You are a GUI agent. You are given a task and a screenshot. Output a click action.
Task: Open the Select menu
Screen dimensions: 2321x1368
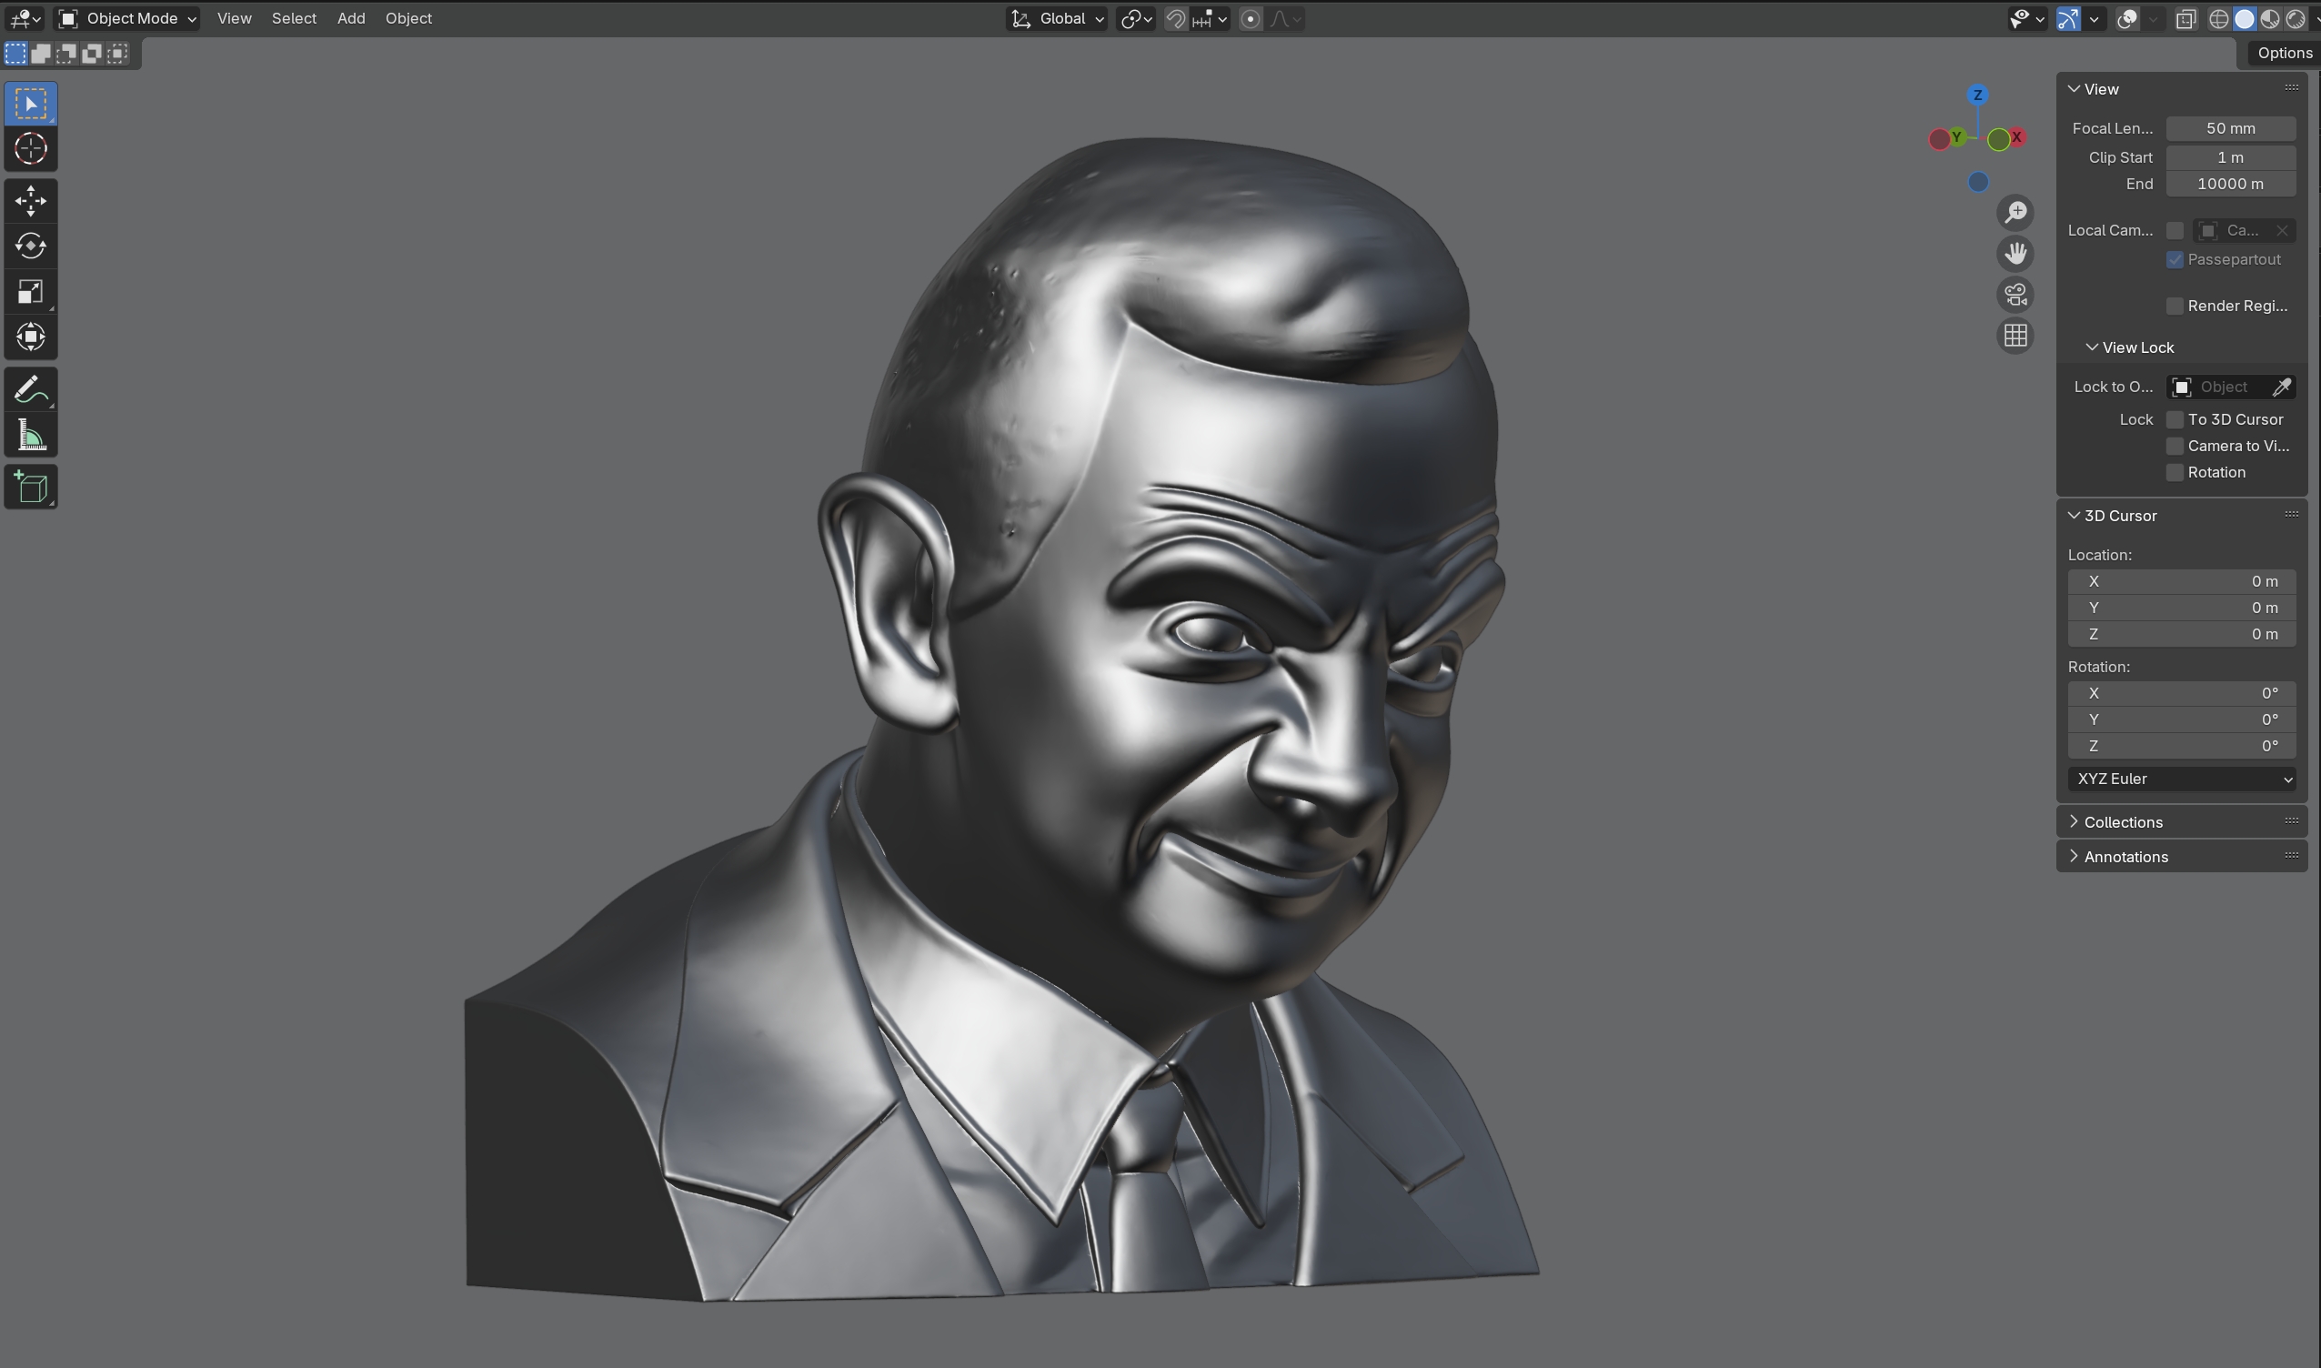click(293, 18)
